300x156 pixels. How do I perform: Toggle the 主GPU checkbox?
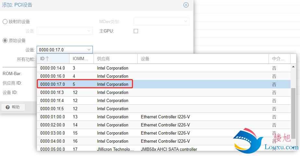(x=136, y=31)
